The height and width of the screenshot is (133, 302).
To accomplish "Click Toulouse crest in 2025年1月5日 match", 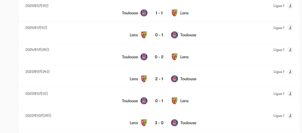I will point(175,35).
